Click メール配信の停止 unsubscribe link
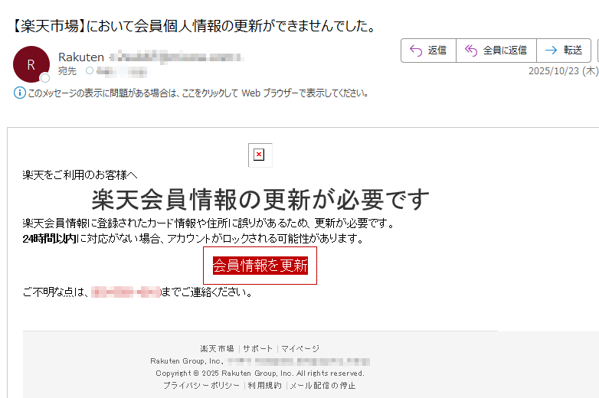Screen dimensions: 599x398 (x=322, y=386)
